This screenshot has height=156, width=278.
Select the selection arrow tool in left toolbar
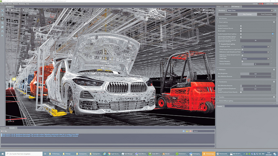click(2, 14)
